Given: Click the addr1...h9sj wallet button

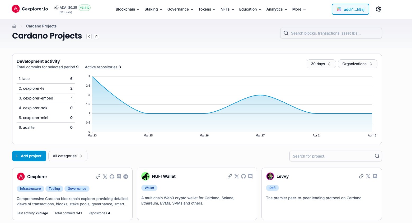Looking at the screenshot, I should pyautogui.click(x=350, y=9).
